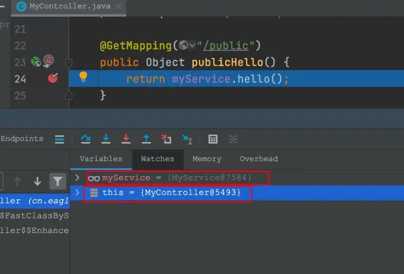Expand the this = MyController@5493 node
This screenshot has height=274, width=404.
(77, 193)
